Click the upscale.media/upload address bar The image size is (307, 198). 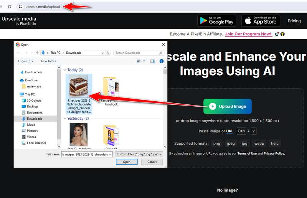43,7
